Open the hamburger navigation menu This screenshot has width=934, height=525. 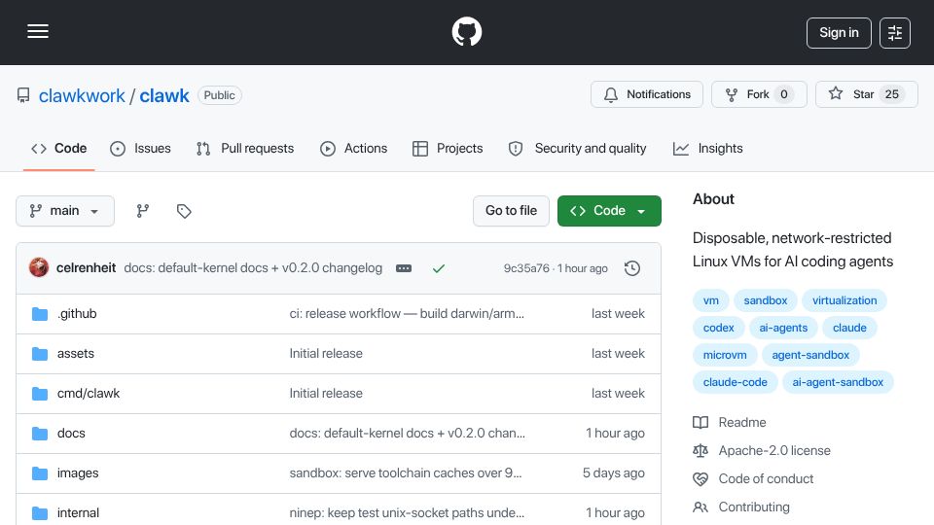point(38,31)
